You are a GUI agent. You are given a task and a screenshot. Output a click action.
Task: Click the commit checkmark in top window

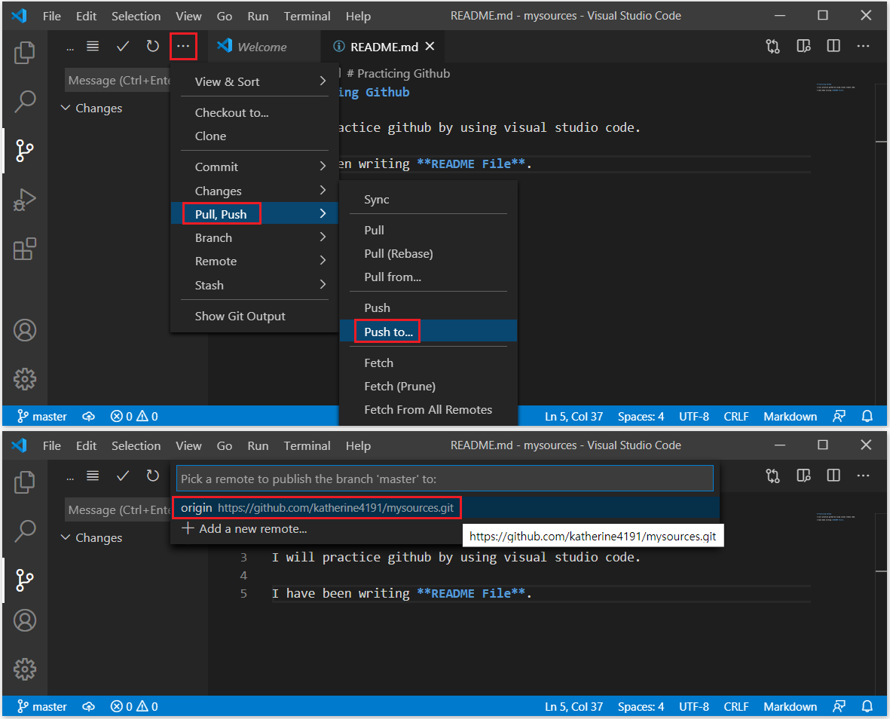[123, 47]
